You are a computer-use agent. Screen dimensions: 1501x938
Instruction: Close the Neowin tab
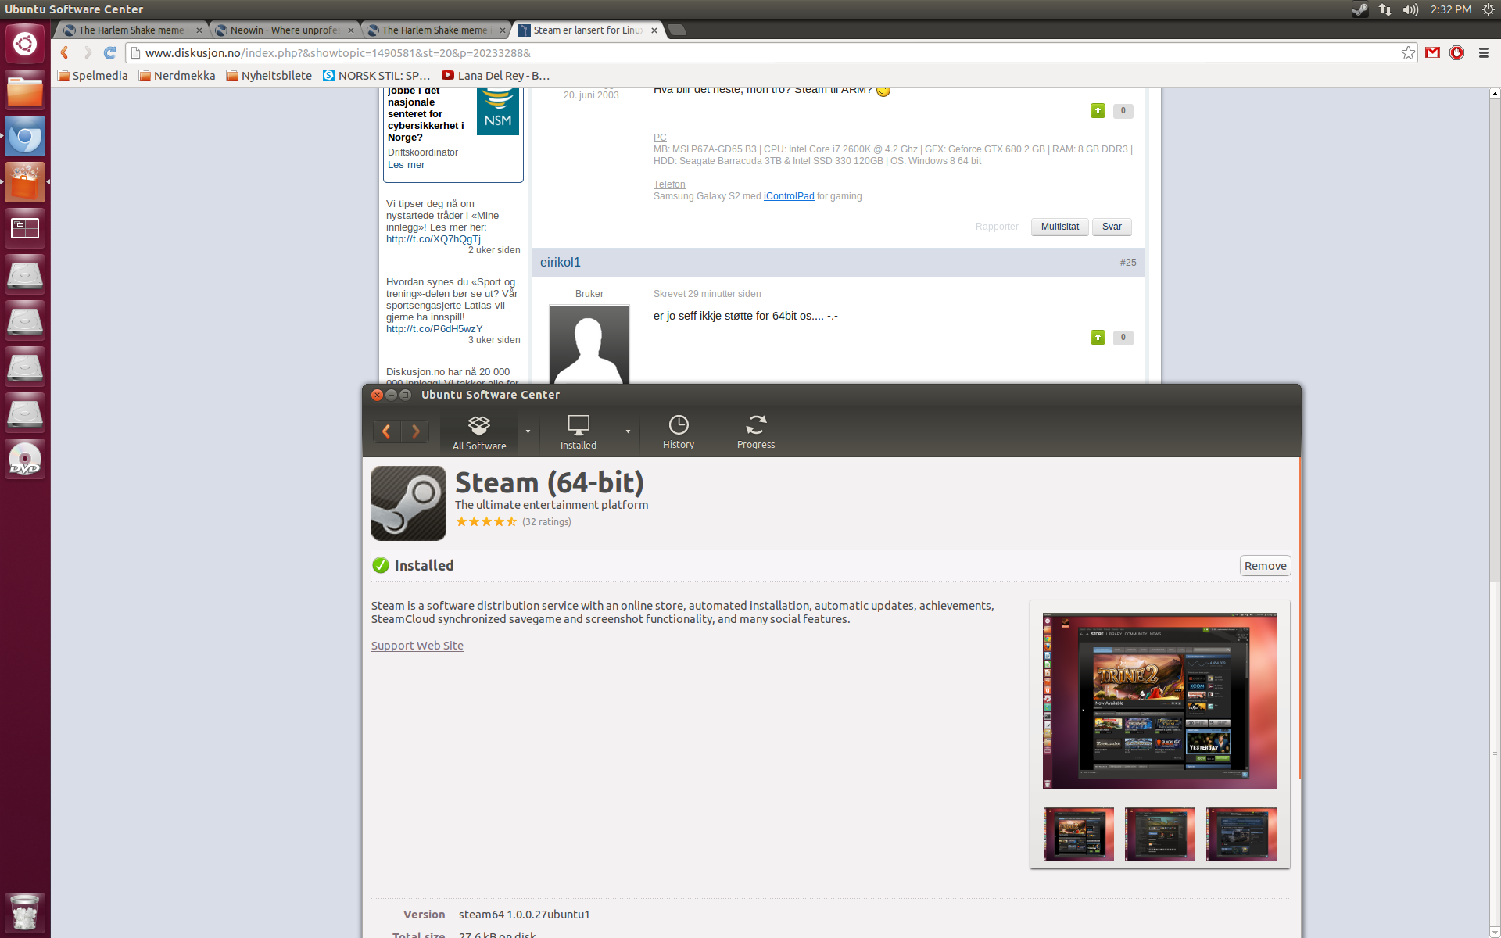click(350, 30)
